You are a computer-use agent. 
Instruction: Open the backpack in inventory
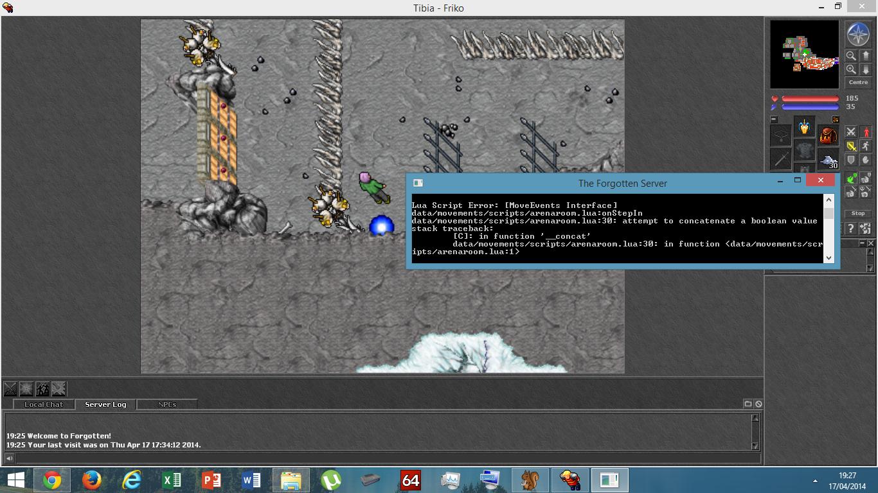pos(828,135)
